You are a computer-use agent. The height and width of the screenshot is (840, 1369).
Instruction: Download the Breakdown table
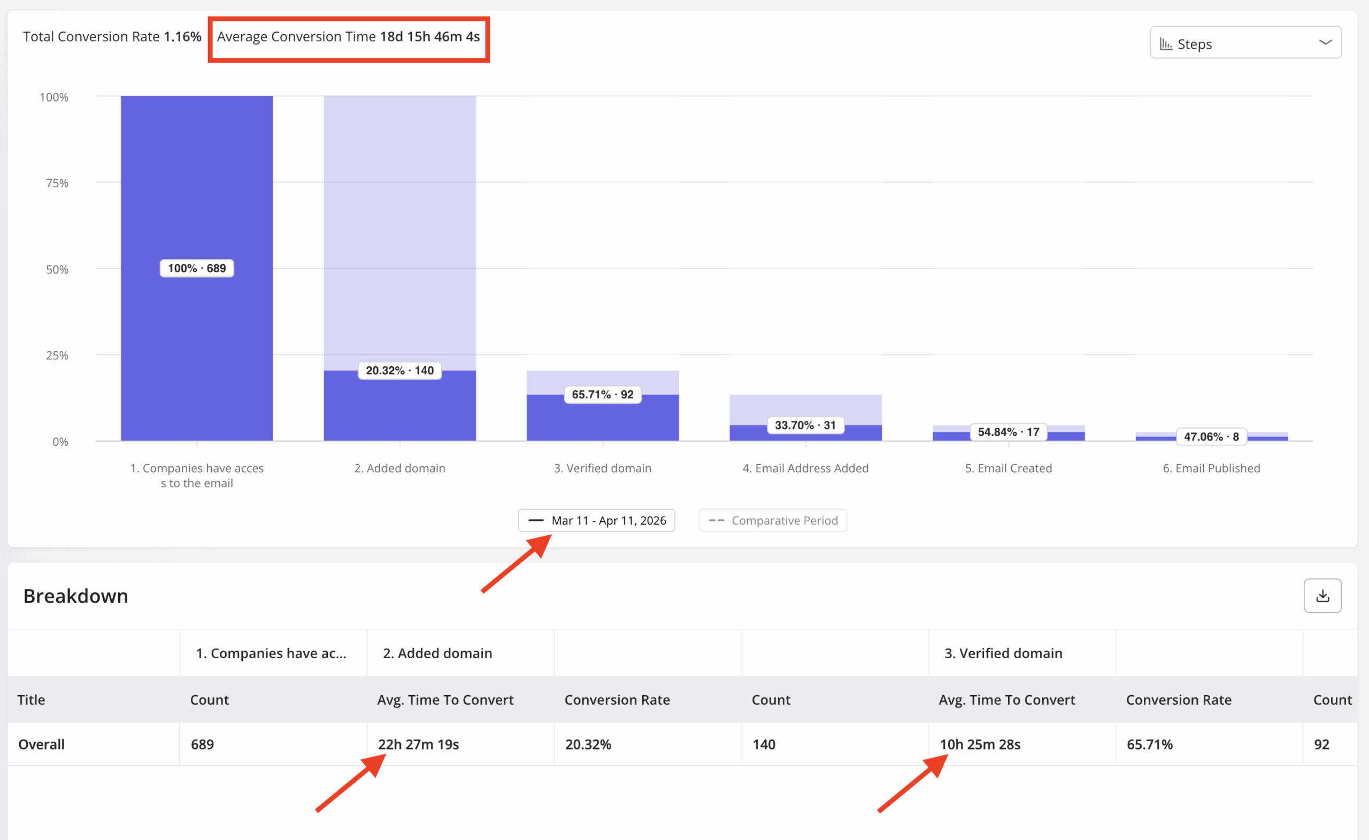coord(1322,596)
